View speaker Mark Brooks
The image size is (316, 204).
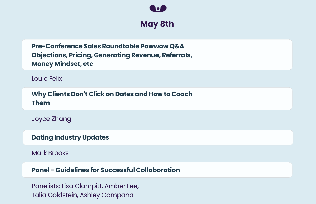tap(50, 153)
